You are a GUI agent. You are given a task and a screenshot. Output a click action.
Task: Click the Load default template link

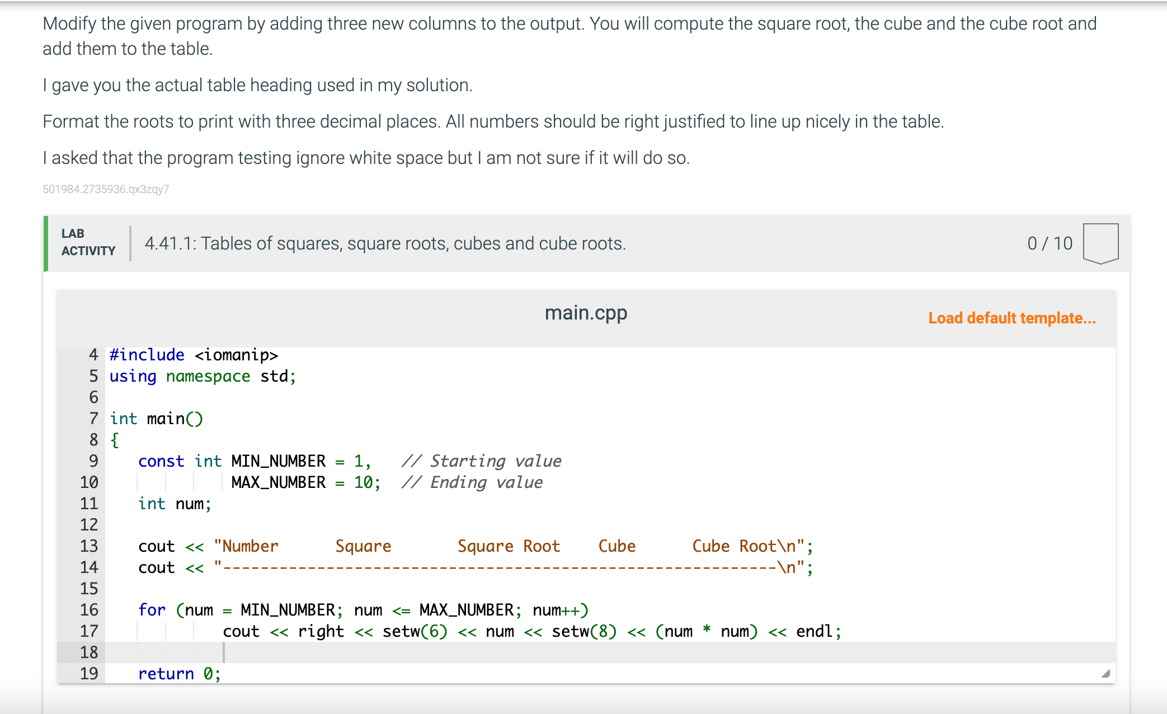[x=1011, y=318]
